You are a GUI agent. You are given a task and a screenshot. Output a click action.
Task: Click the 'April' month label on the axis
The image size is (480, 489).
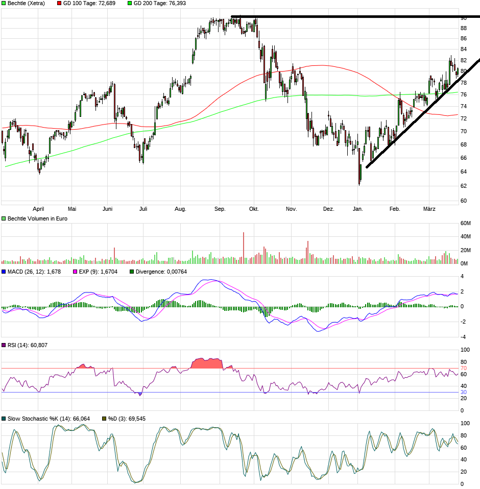[x=38, y=209]
